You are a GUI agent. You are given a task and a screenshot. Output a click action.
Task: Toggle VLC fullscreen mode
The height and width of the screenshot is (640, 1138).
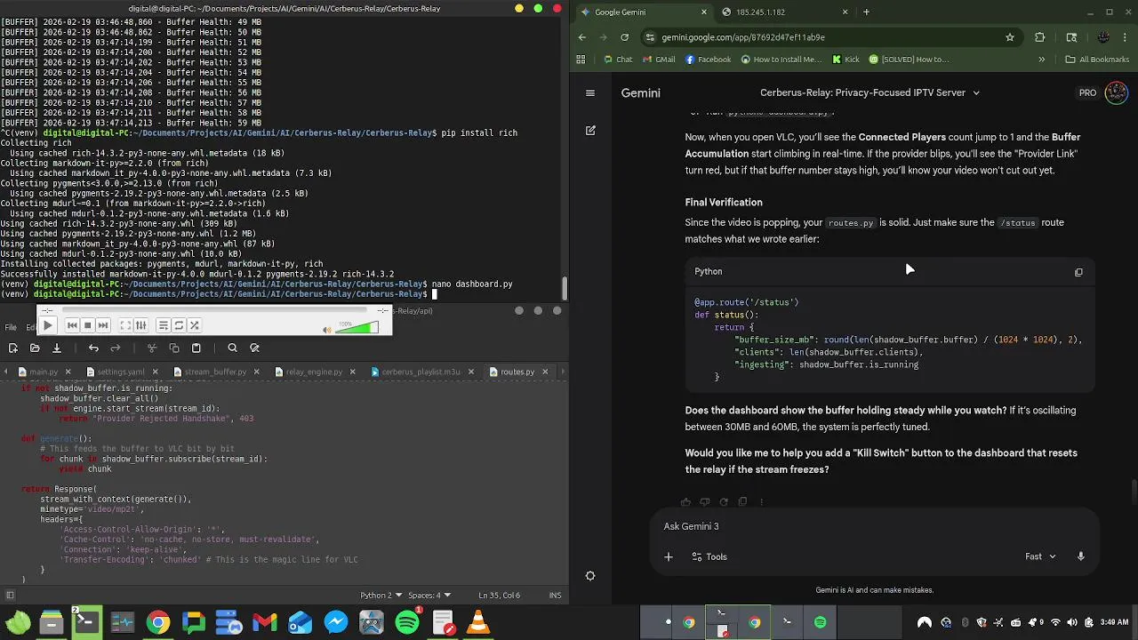(x=125, y=325)
